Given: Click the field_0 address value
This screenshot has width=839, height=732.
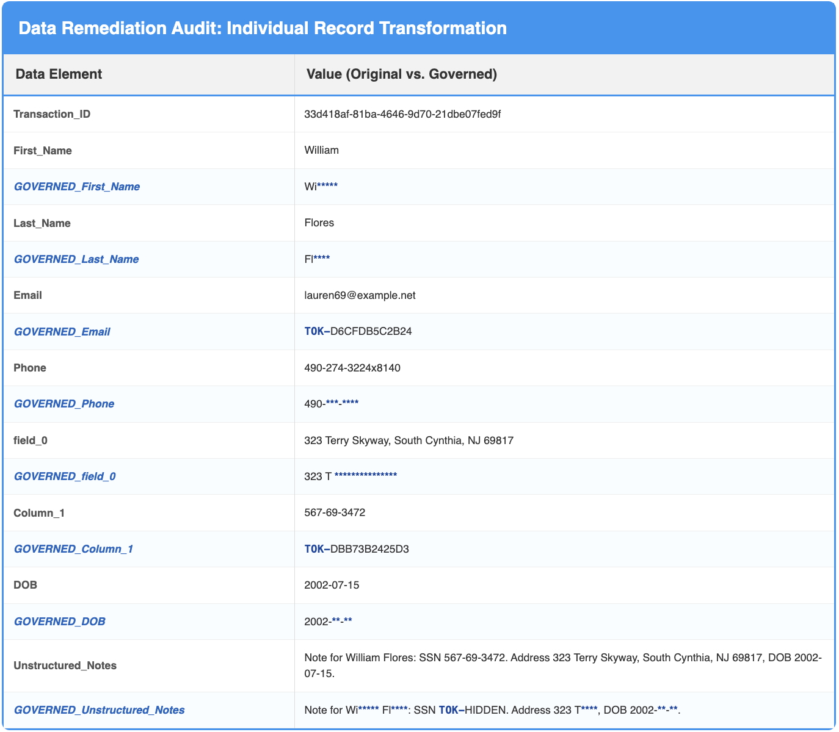Looking at the screenshot, I should [x=409, y=440].
